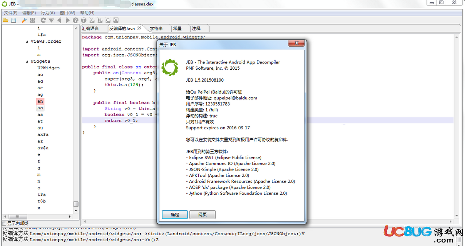Click the 网页 button in About dialog
Image resolution: width=467 pixels, height=246 pixels.
[x=203, y=214]
